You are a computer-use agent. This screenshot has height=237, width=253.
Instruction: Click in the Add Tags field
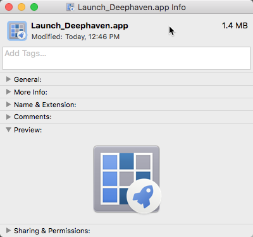126,58
